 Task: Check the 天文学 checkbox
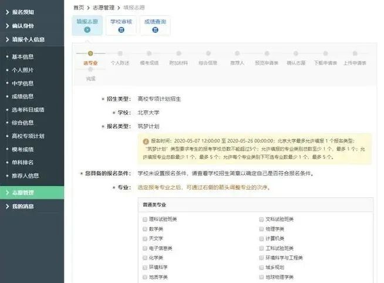tap(145, 239)
